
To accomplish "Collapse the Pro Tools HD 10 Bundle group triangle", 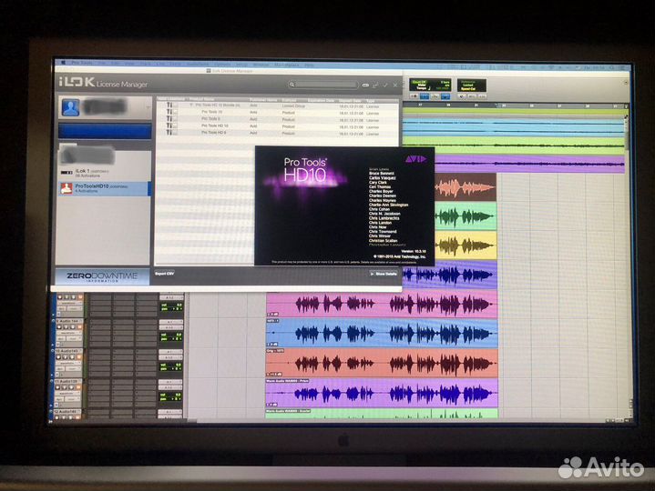I will tap(191, 105).
